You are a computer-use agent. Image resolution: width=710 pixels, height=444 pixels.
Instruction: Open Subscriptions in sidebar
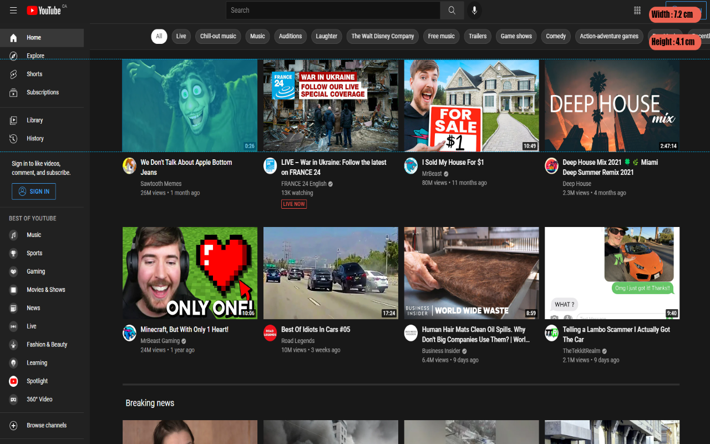tap(42, 93)
